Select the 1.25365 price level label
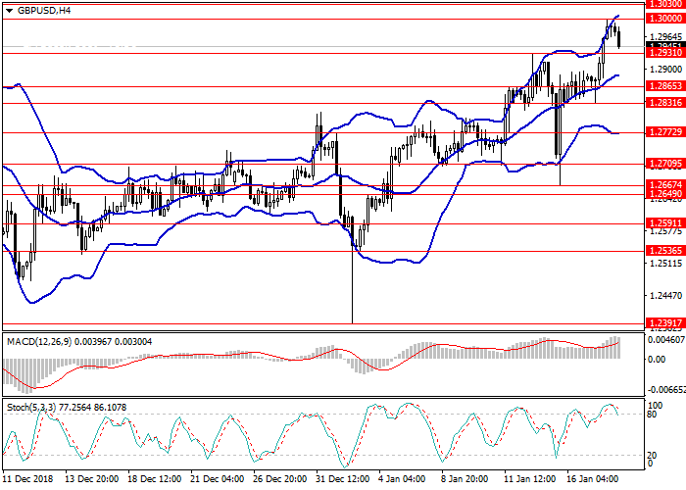The width and height of the screenshot is (686, 490). (664, 251)
